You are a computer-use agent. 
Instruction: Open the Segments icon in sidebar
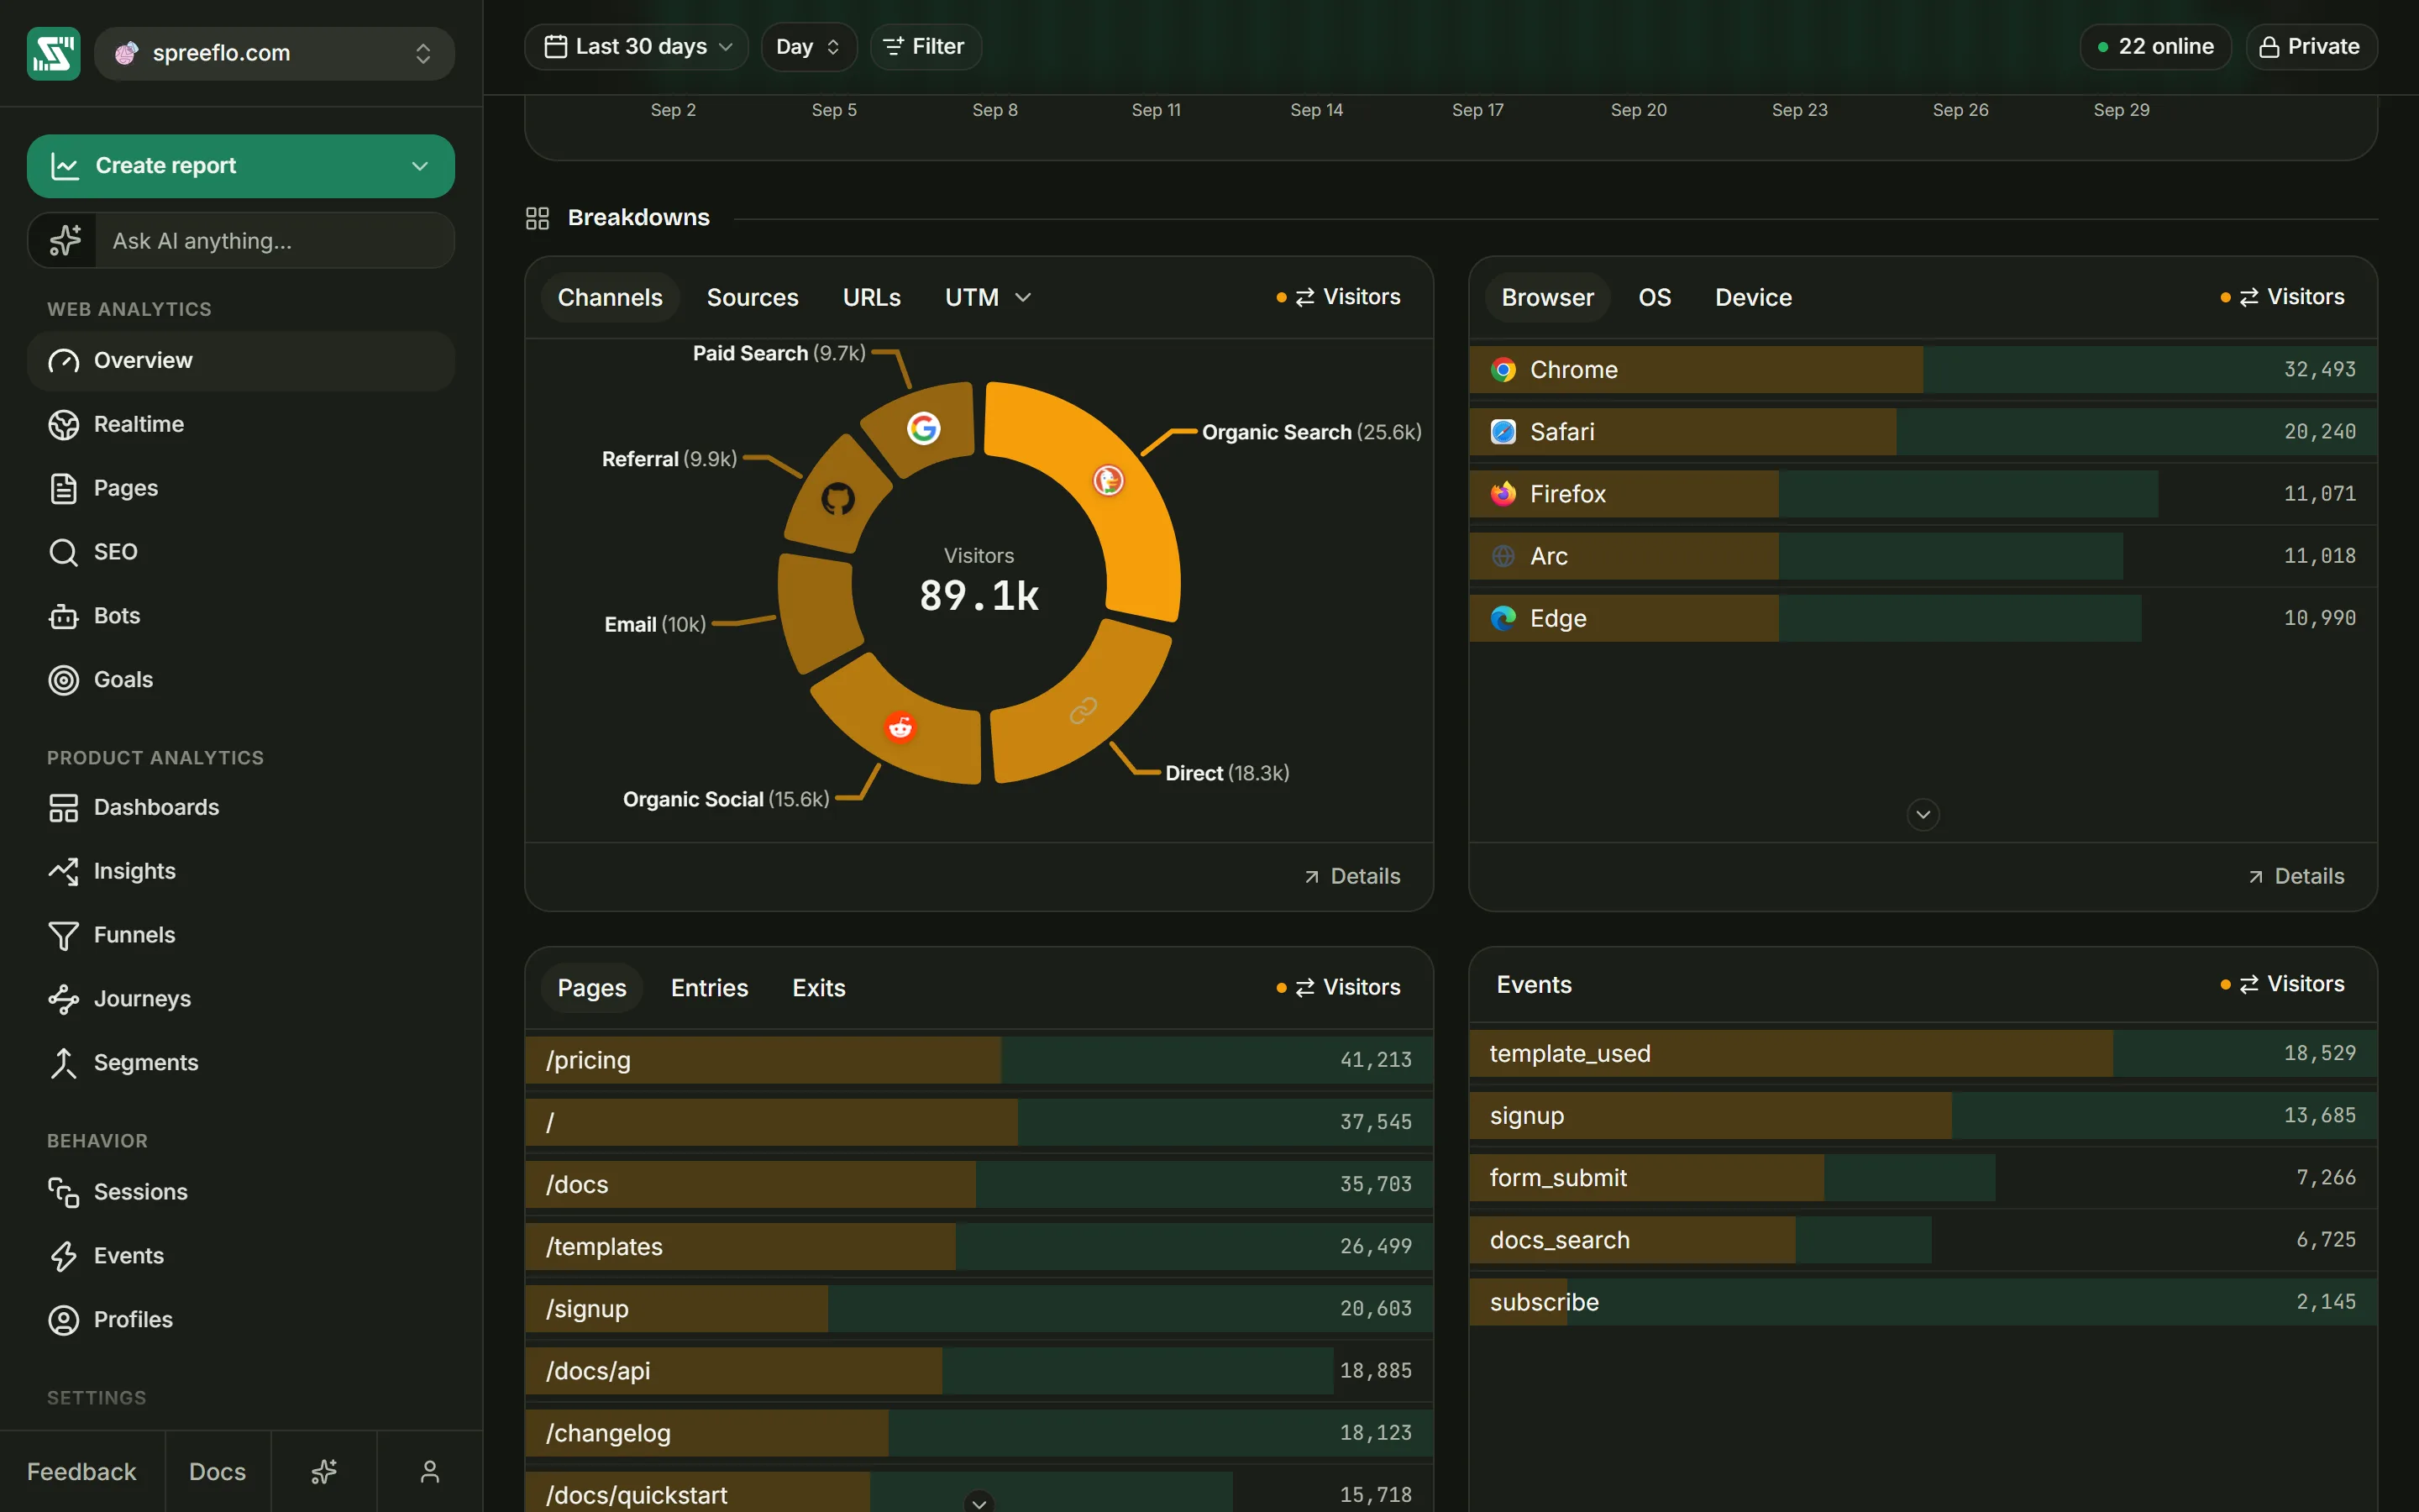click(x=63, y=1063)
